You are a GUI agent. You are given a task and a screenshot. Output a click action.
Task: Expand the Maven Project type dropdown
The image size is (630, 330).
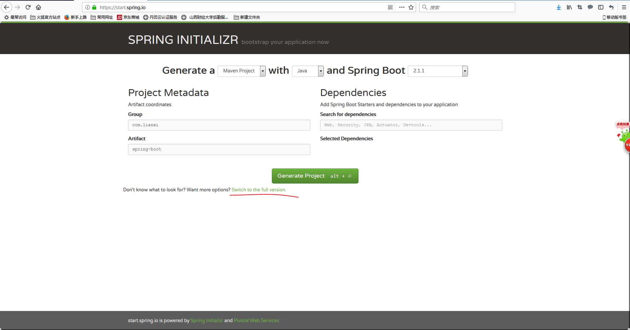(242, 71)
